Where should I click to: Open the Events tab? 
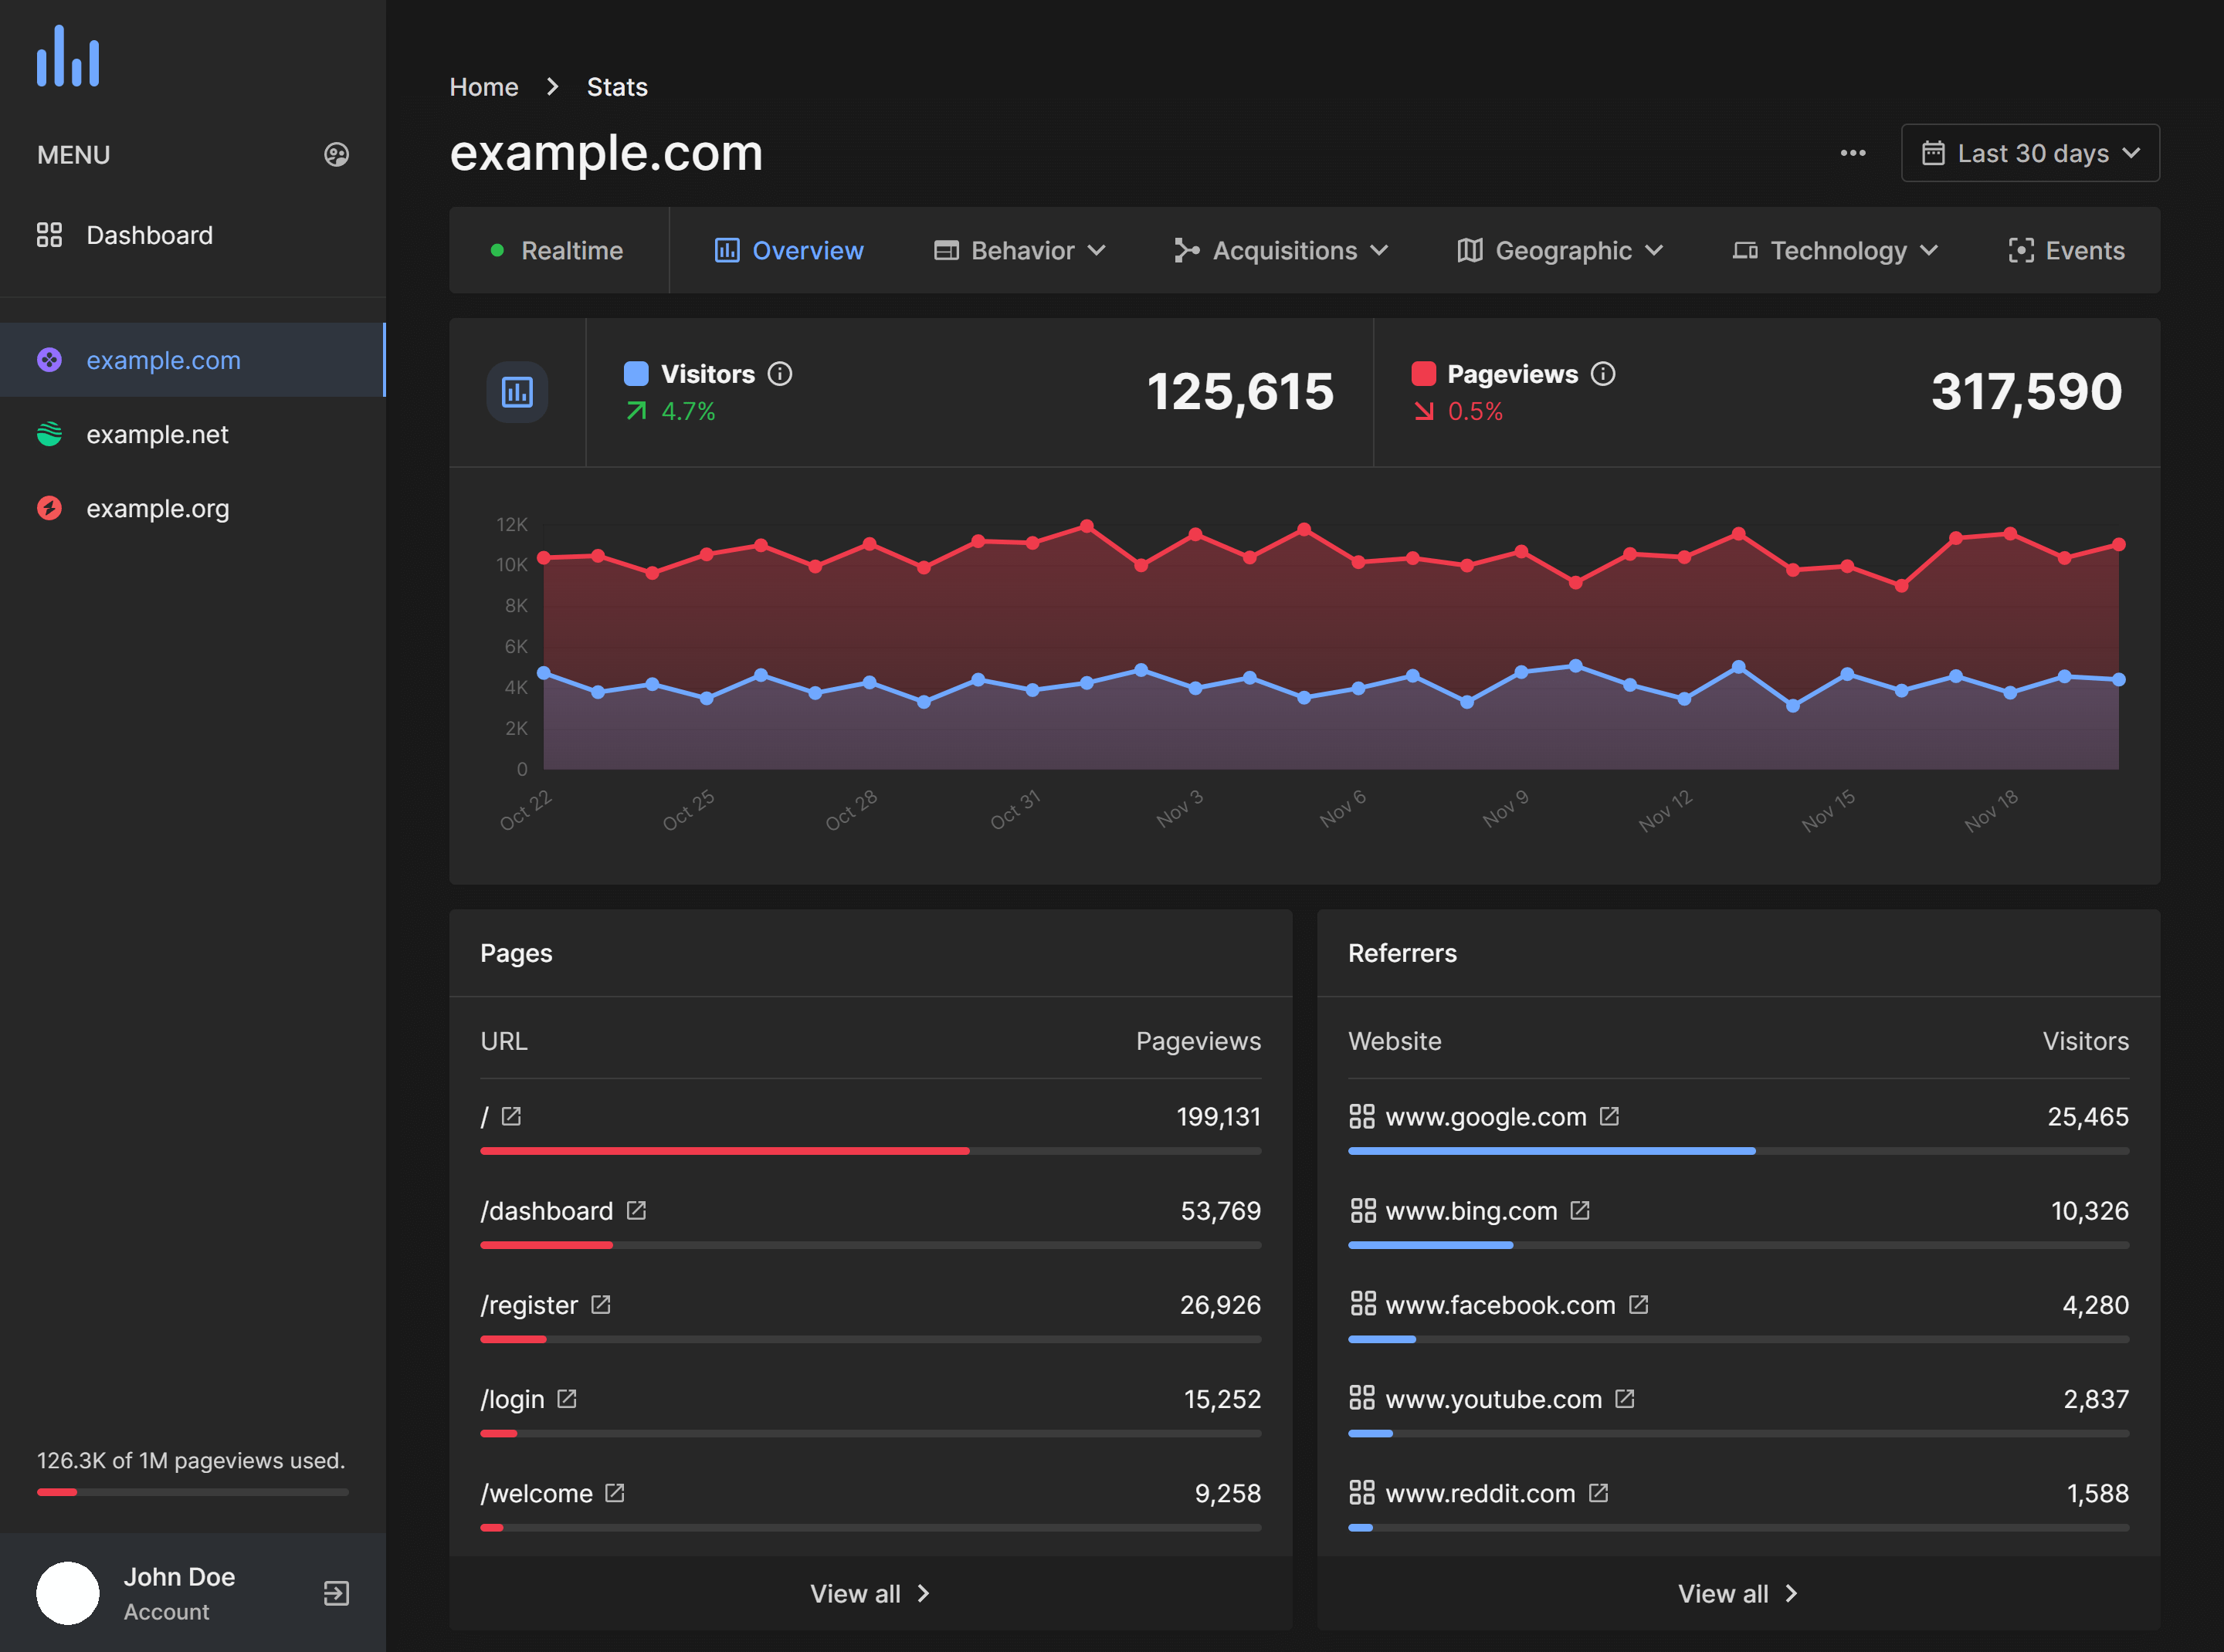2066,250
